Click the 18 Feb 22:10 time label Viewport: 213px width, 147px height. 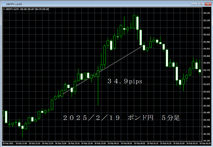[34, 144]
